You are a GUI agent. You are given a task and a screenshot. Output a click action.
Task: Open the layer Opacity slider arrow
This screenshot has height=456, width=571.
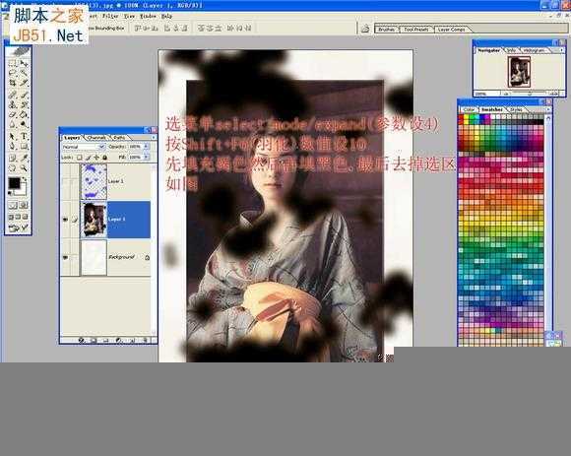(x=146, y=147)
